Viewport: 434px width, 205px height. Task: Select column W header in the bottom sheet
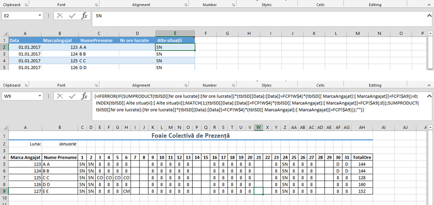(258, 127)
